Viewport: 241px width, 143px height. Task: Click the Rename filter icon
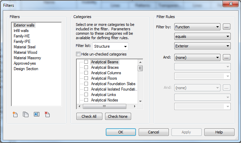point(36,114)
